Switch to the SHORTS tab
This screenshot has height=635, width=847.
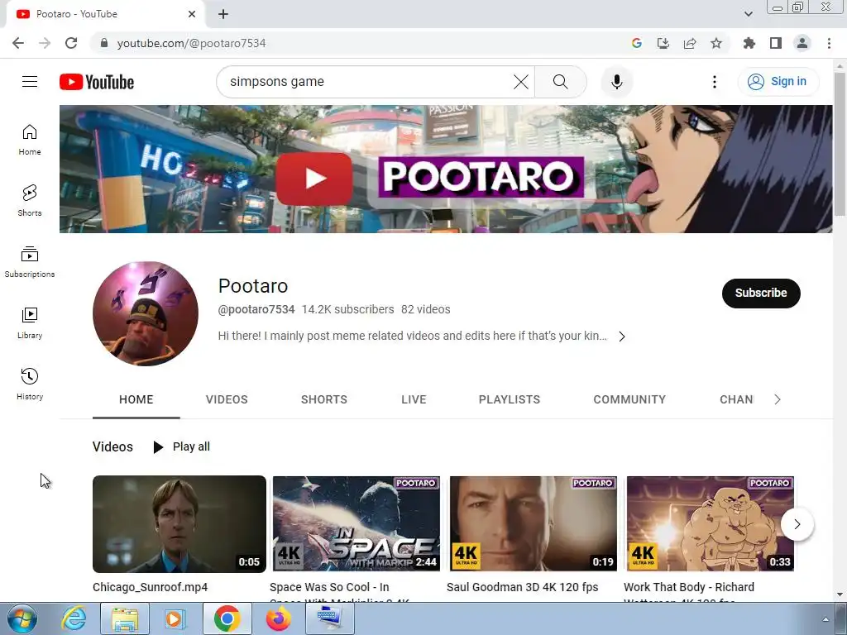pos(324,399)
